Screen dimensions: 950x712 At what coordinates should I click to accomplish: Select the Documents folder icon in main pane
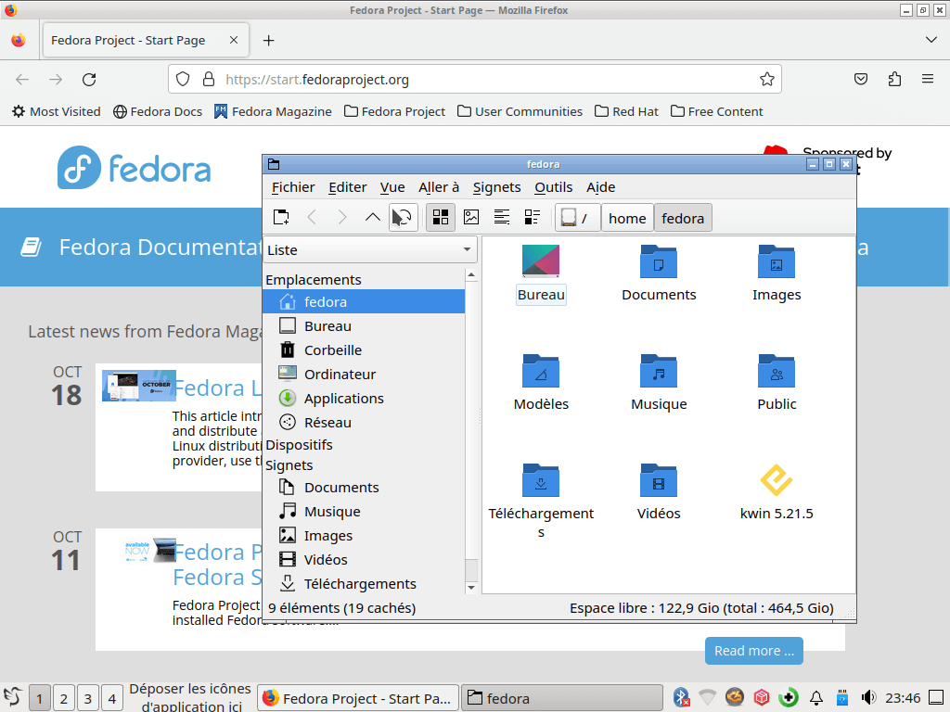click(x=659, y=261)
